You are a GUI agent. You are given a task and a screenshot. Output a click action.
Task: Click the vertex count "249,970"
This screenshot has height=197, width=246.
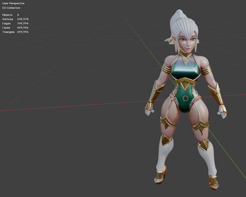23,19
